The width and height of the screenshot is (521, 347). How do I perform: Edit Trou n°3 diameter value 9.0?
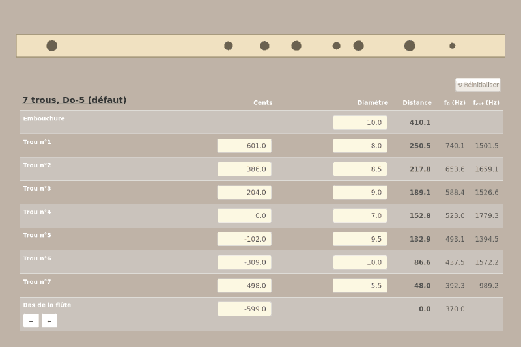pos(359,193)
